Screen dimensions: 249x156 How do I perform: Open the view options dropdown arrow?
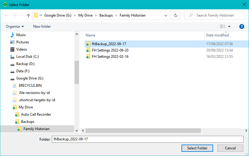click(229, 27)
